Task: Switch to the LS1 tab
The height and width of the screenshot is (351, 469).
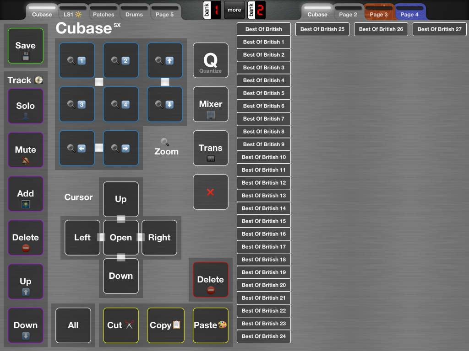Action: point(72,12)
